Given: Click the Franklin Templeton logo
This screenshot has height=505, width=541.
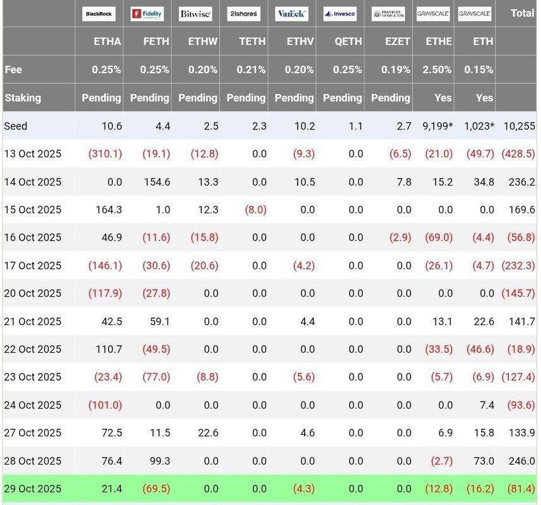Looking at the screenshot, I should [x=388, y=13].
